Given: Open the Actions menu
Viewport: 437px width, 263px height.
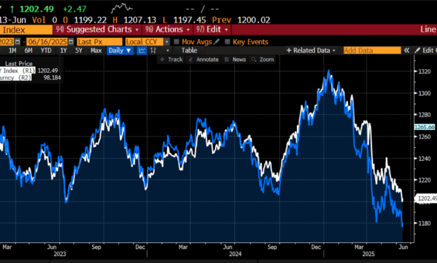Looking at the screenshot, I should [168, 29].
